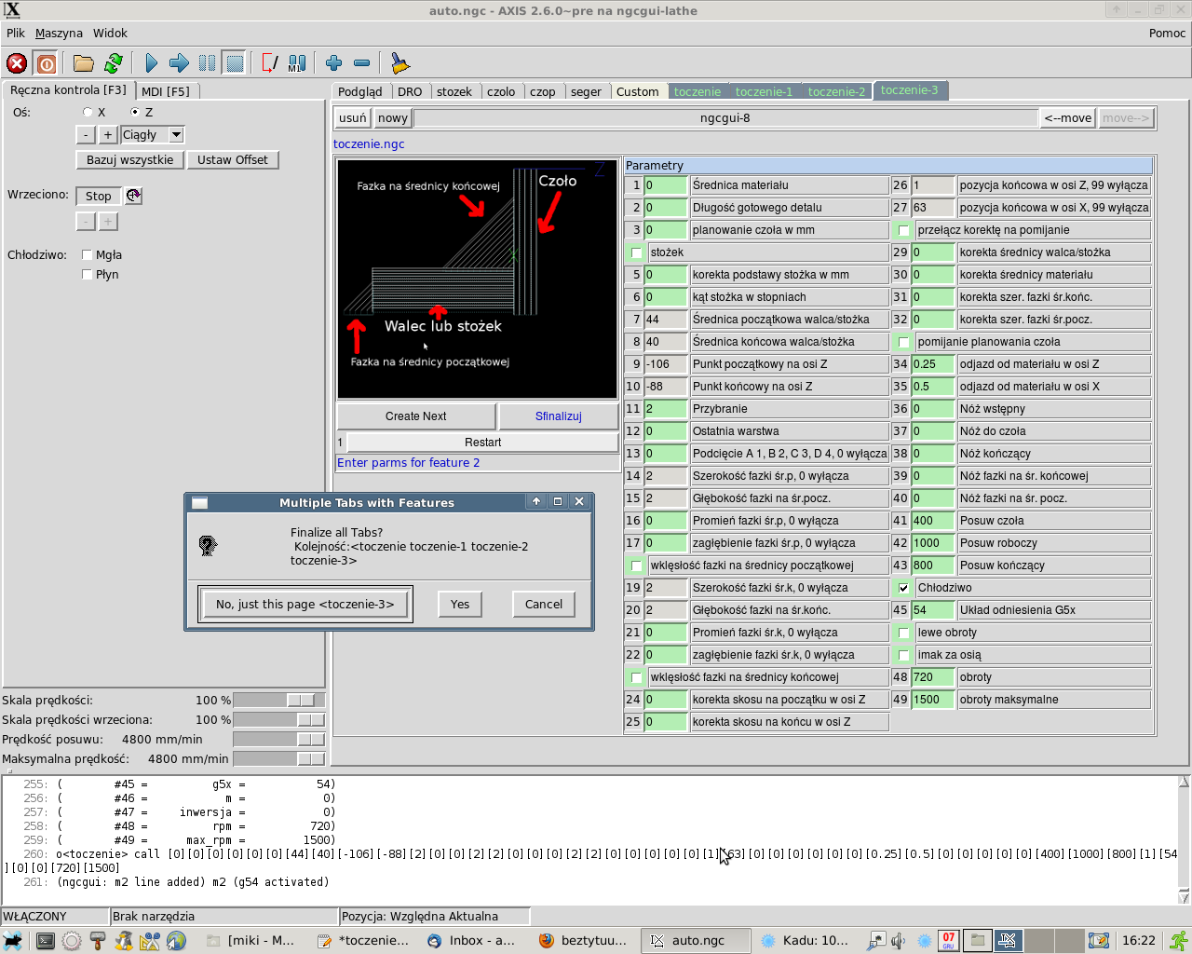Toggle block delete skip lines icon
This screenshot has height=954, width=1192.
[x=269, y=63]
